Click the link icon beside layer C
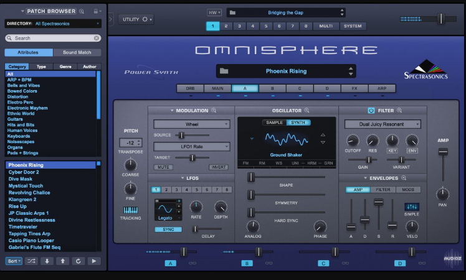 click(345, 263)
